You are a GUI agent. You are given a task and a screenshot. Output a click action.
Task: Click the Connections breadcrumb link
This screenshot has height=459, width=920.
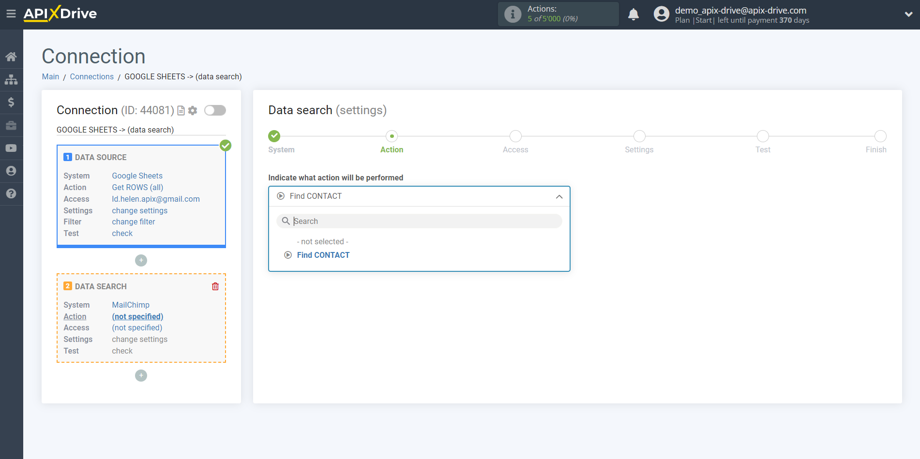tap(91, 76)
